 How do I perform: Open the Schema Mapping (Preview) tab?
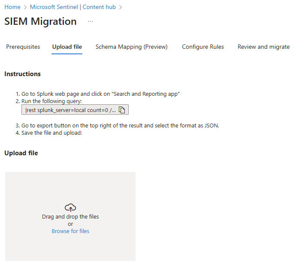132,47
